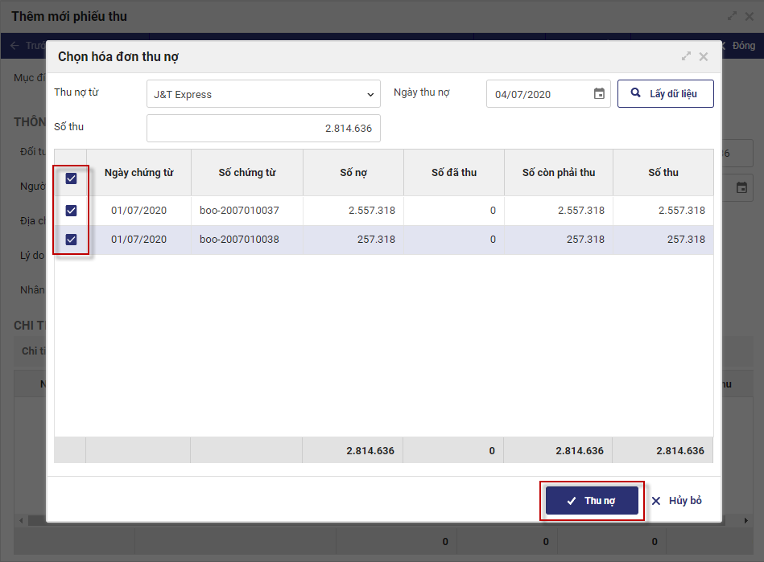
Task: Sort by Số đã thu column header
Action: [453, 173]
